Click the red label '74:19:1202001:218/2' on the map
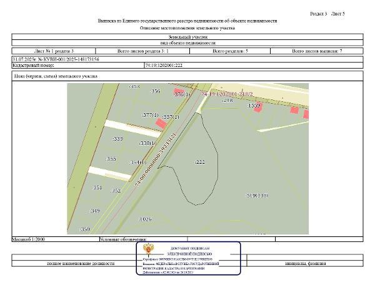This screenshot has height=290, width=375. click(x=227, y=94)
